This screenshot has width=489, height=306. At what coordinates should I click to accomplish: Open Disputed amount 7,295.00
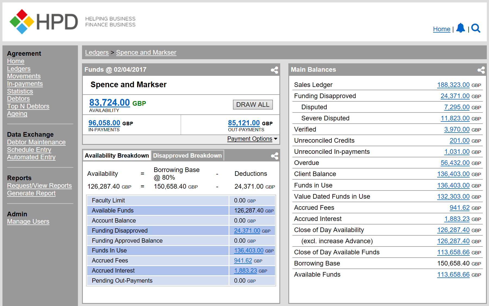(x=457, y=107)
